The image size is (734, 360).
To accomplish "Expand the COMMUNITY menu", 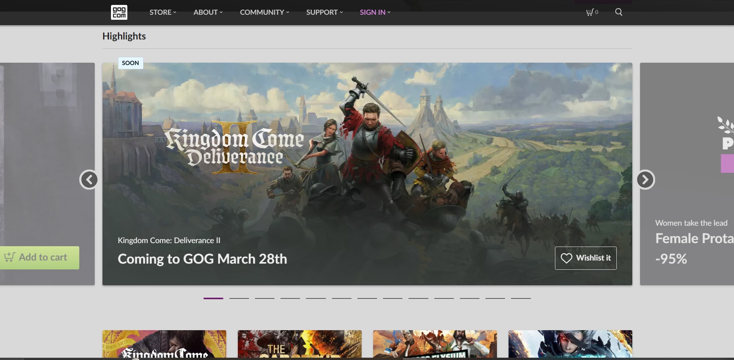I will tap(265, 12).
